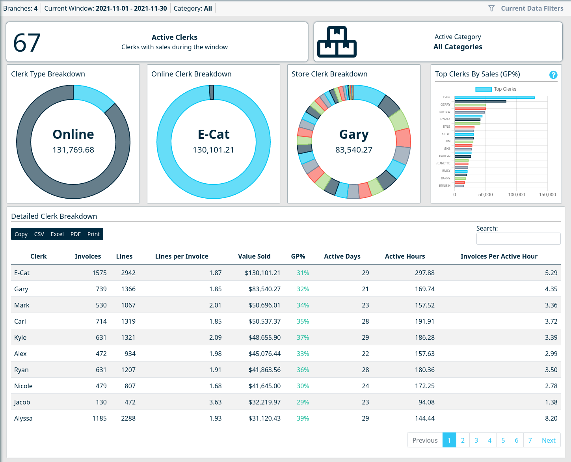Go to the Previous table page
Image resolution: width=571 pixels, height=462 pixels.
pos(425,440)
